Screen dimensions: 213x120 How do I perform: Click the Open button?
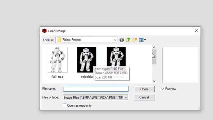point(144,89)
